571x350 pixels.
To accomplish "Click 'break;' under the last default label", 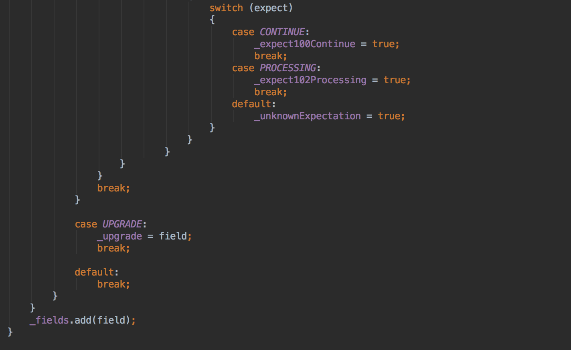I will pos(113,284).
